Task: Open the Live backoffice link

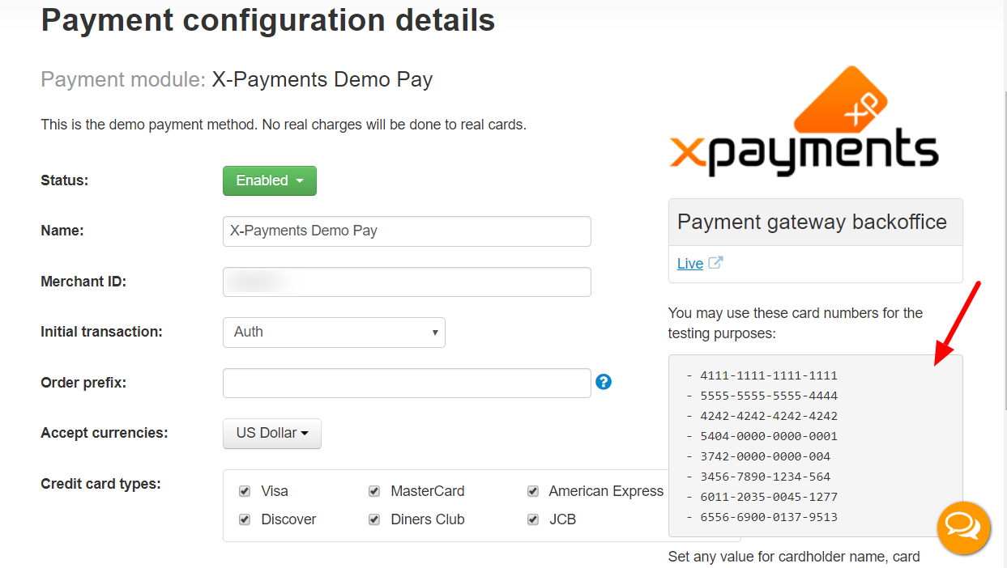Action: pos(690,263)
